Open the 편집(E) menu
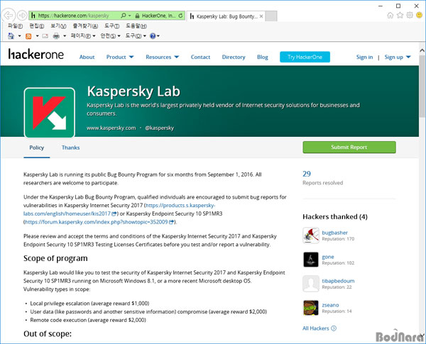The height and width of the screenshot is (344, 426). tap(36, 26)
